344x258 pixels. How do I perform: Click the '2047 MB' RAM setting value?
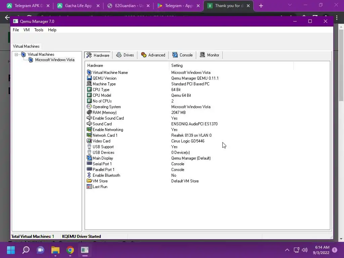click(x=178, y=113)
